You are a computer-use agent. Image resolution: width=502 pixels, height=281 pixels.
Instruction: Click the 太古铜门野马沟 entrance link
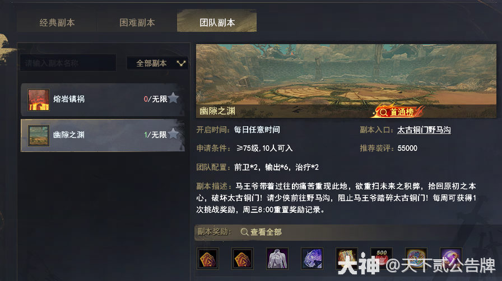pos(424,130)
